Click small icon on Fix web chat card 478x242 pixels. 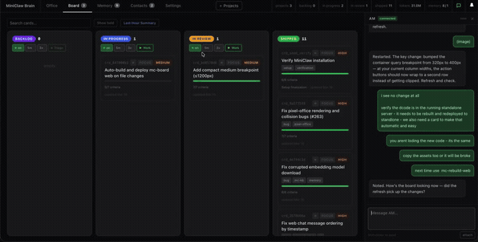315,216
